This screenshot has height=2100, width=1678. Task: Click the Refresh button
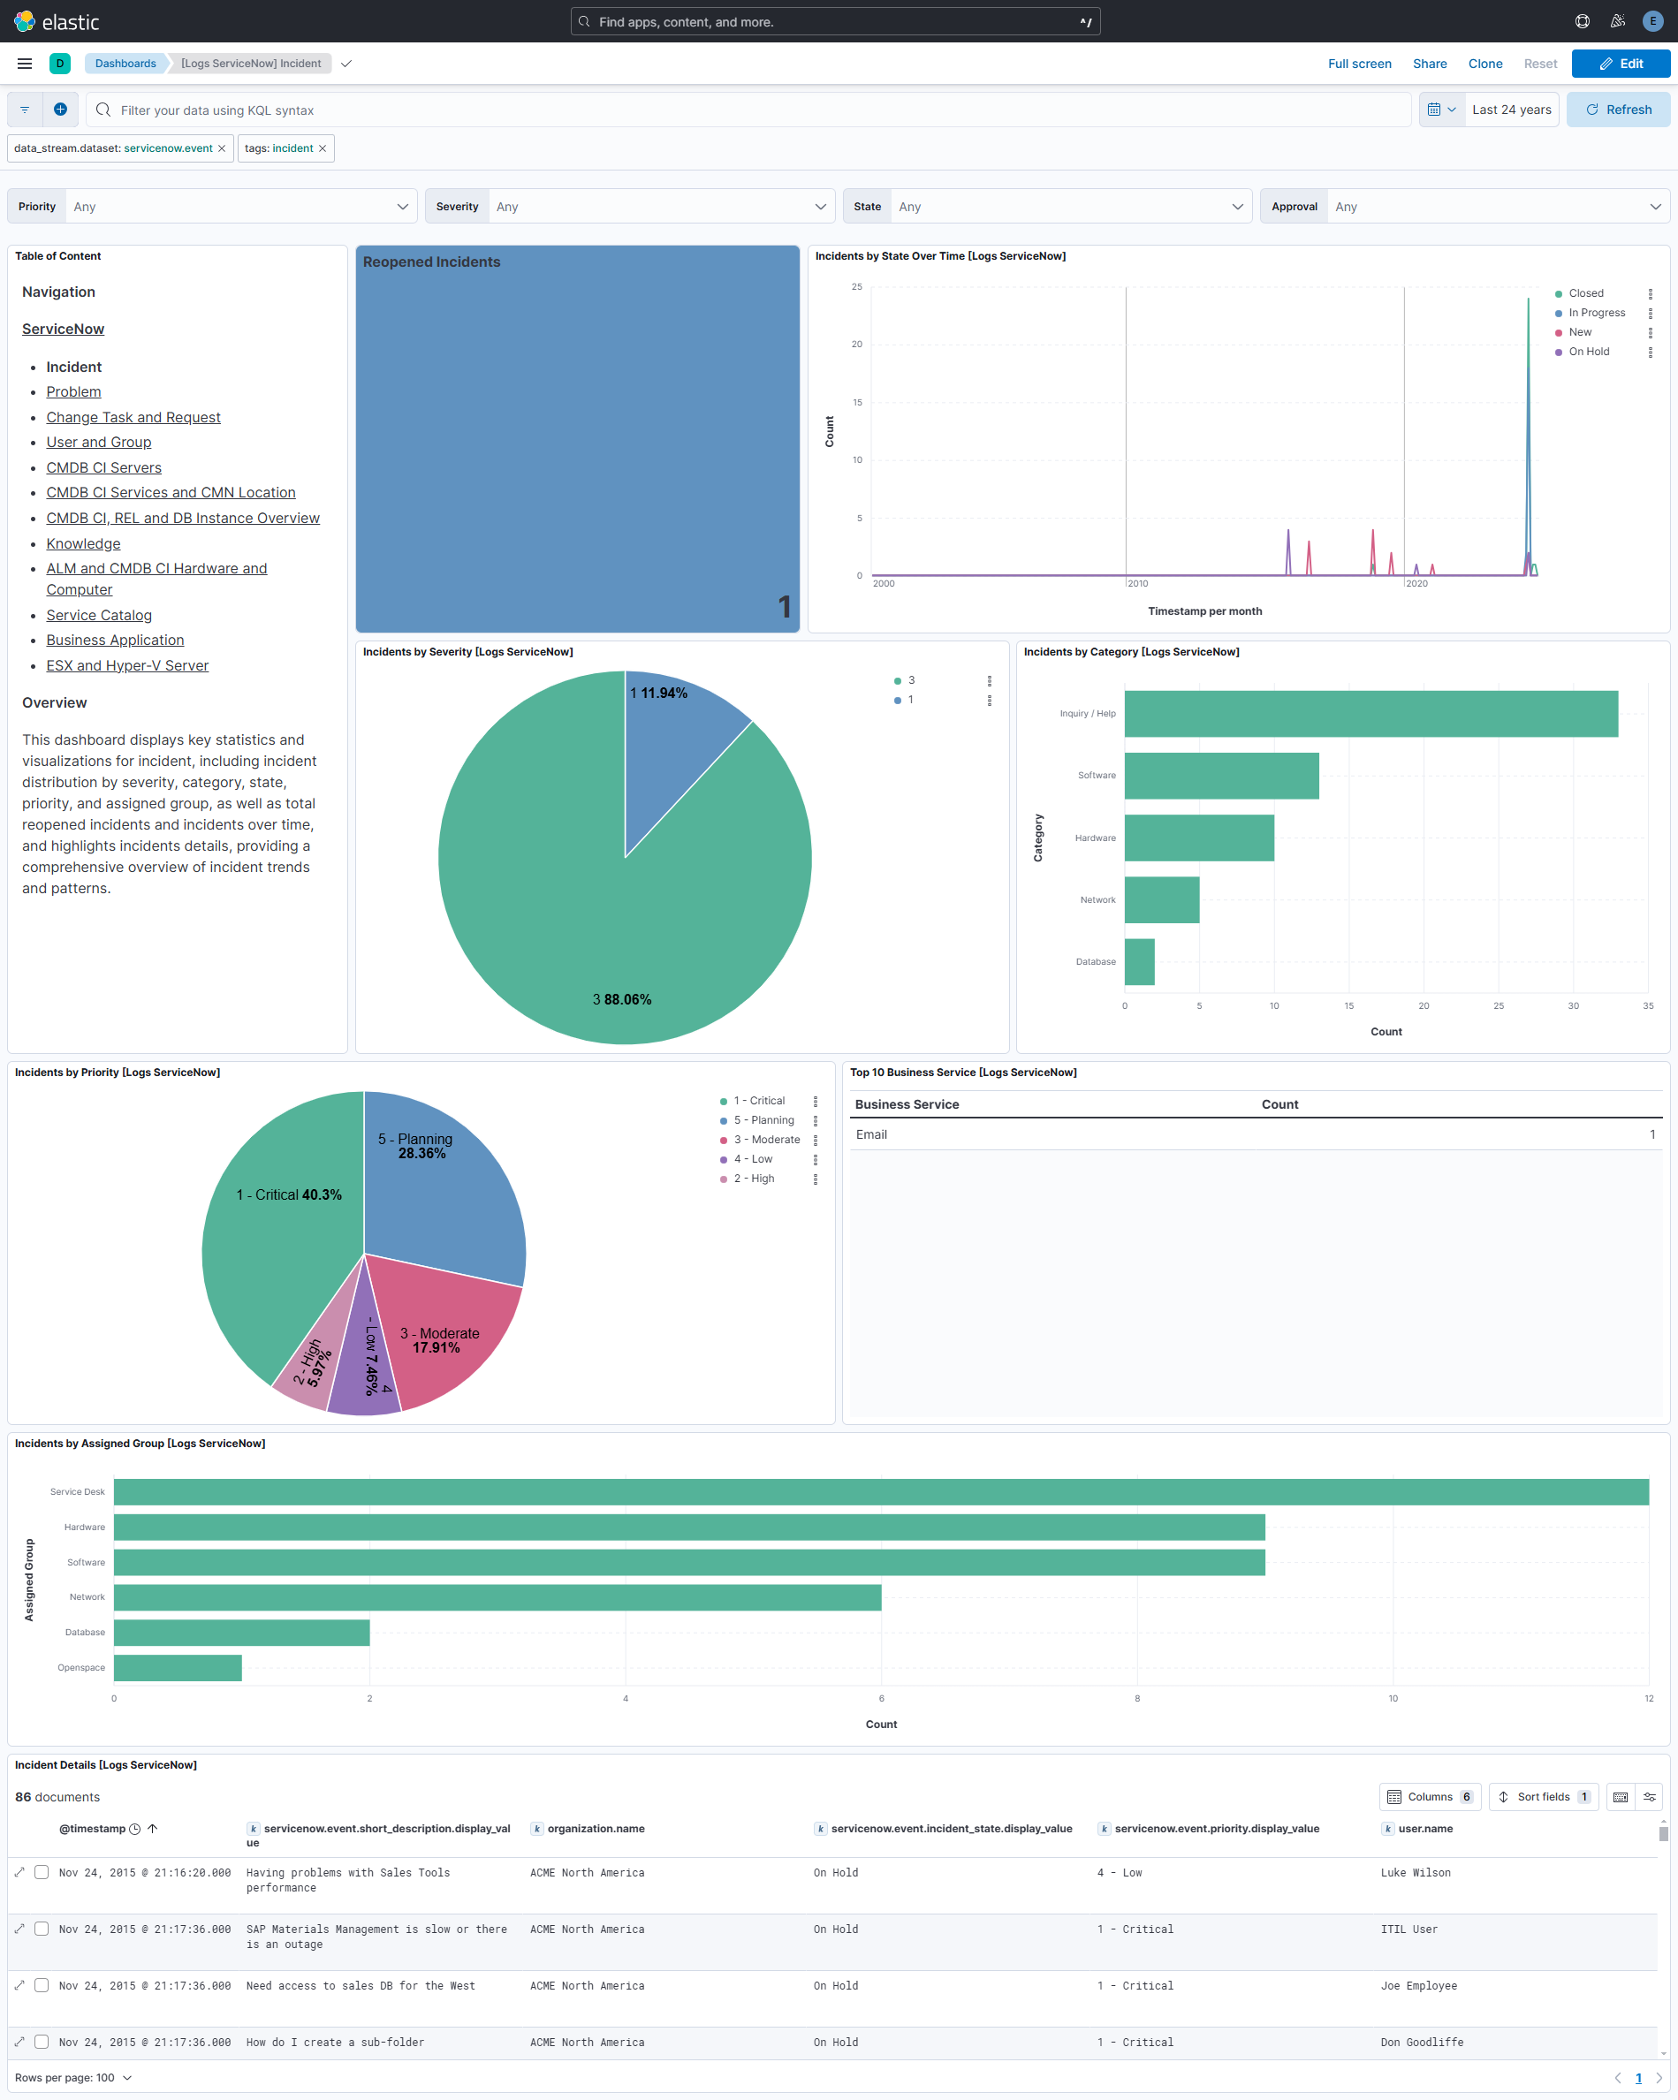(x=1618, y=109)
